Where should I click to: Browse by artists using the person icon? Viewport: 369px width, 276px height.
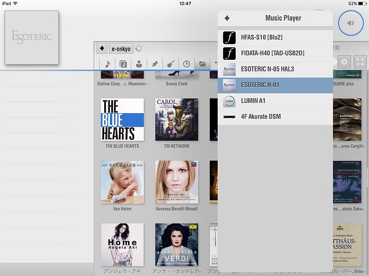[139, 64]
